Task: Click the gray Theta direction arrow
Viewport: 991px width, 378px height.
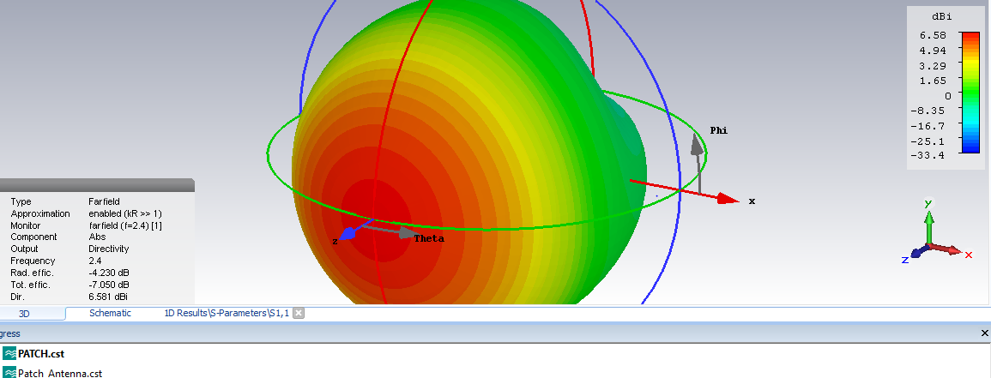Action: click(x=390, y=231)
